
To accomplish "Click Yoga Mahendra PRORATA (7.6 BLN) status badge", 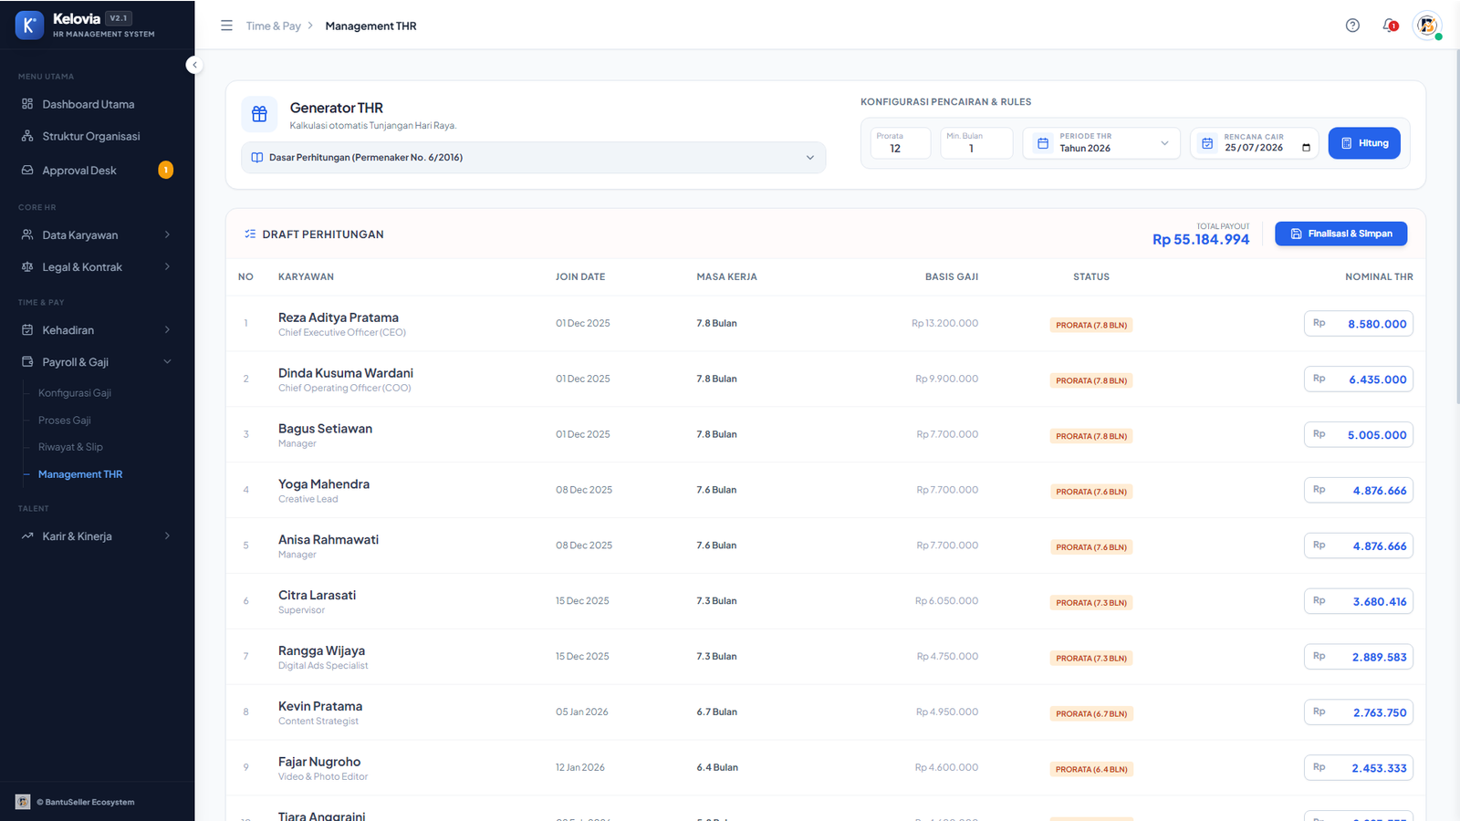I will 1091,492.
